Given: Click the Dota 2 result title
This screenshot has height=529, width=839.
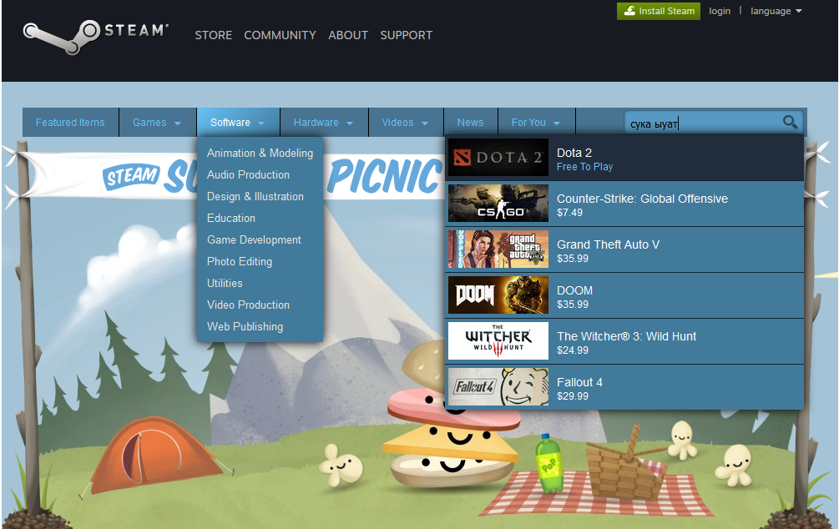Looking at the screenshot, I should 574,153.
